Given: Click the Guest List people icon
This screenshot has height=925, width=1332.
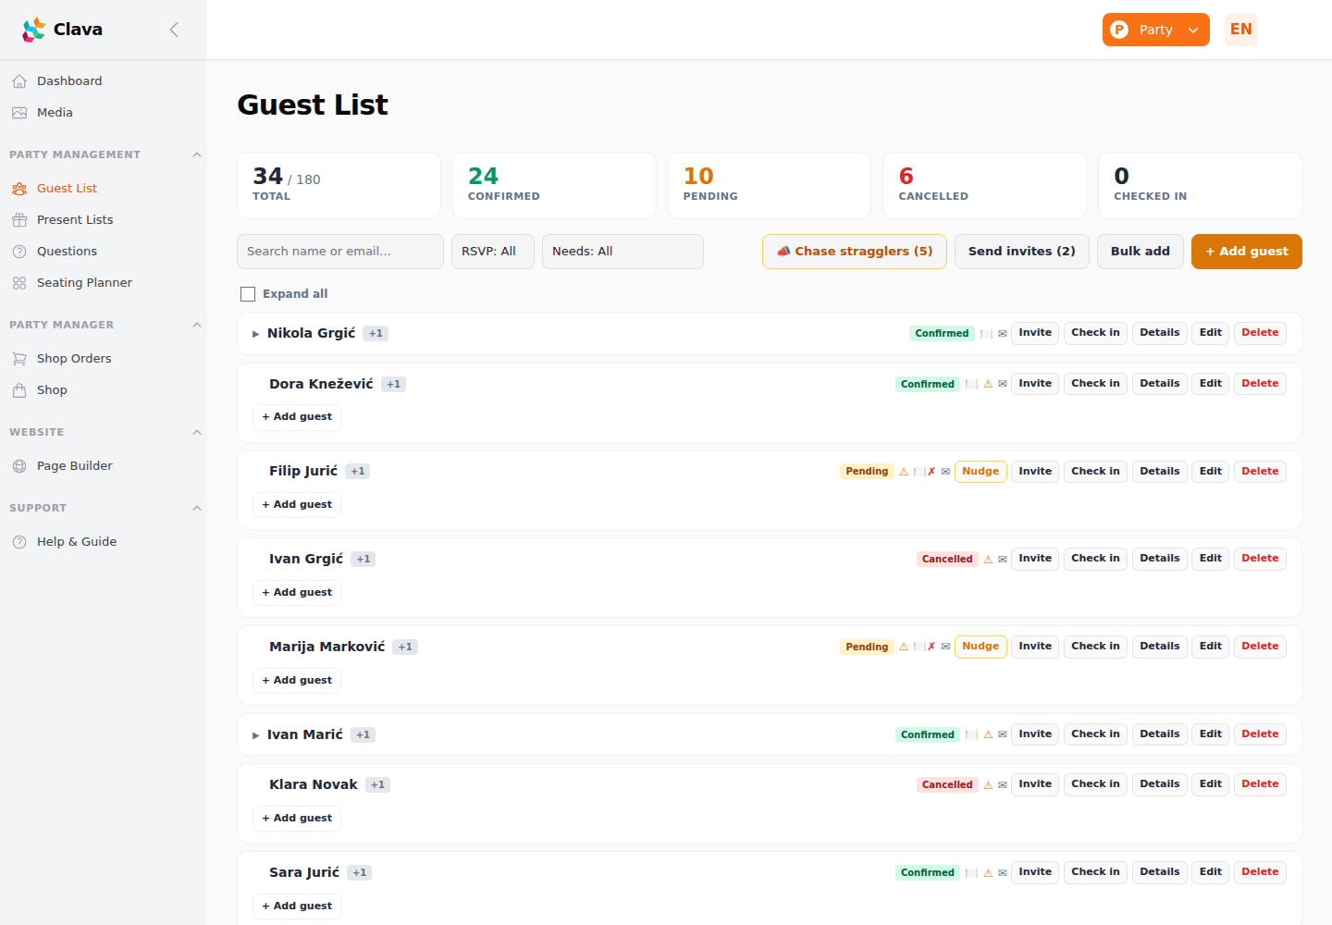Looking at the screenshot, I should click(x=19, y=189).
